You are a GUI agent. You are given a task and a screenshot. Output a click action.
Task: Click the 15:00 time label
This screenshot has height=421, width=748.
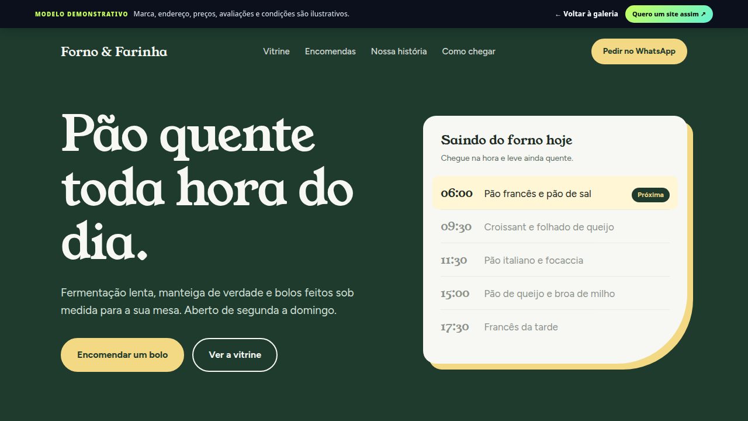[455, 294]
